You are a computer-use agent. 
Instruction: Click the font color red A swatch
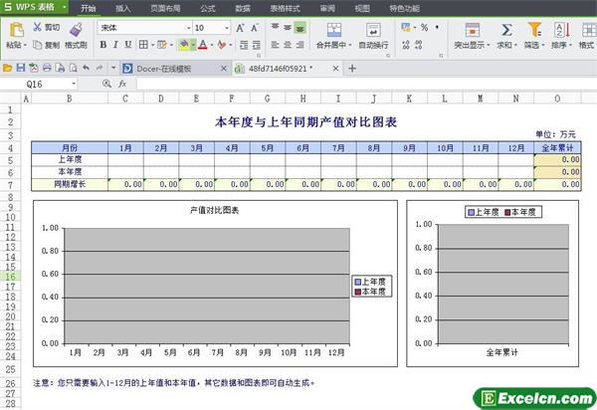[x=202, y=45]
